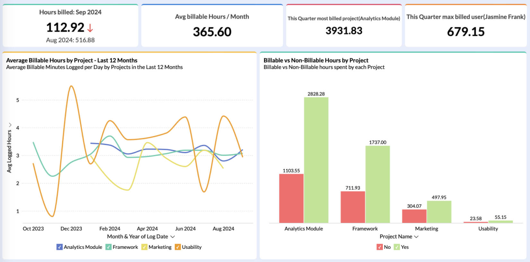Toggle the Framework legend checkbox
This screenshot has height=262, width=530.
[x=109, y=247]
